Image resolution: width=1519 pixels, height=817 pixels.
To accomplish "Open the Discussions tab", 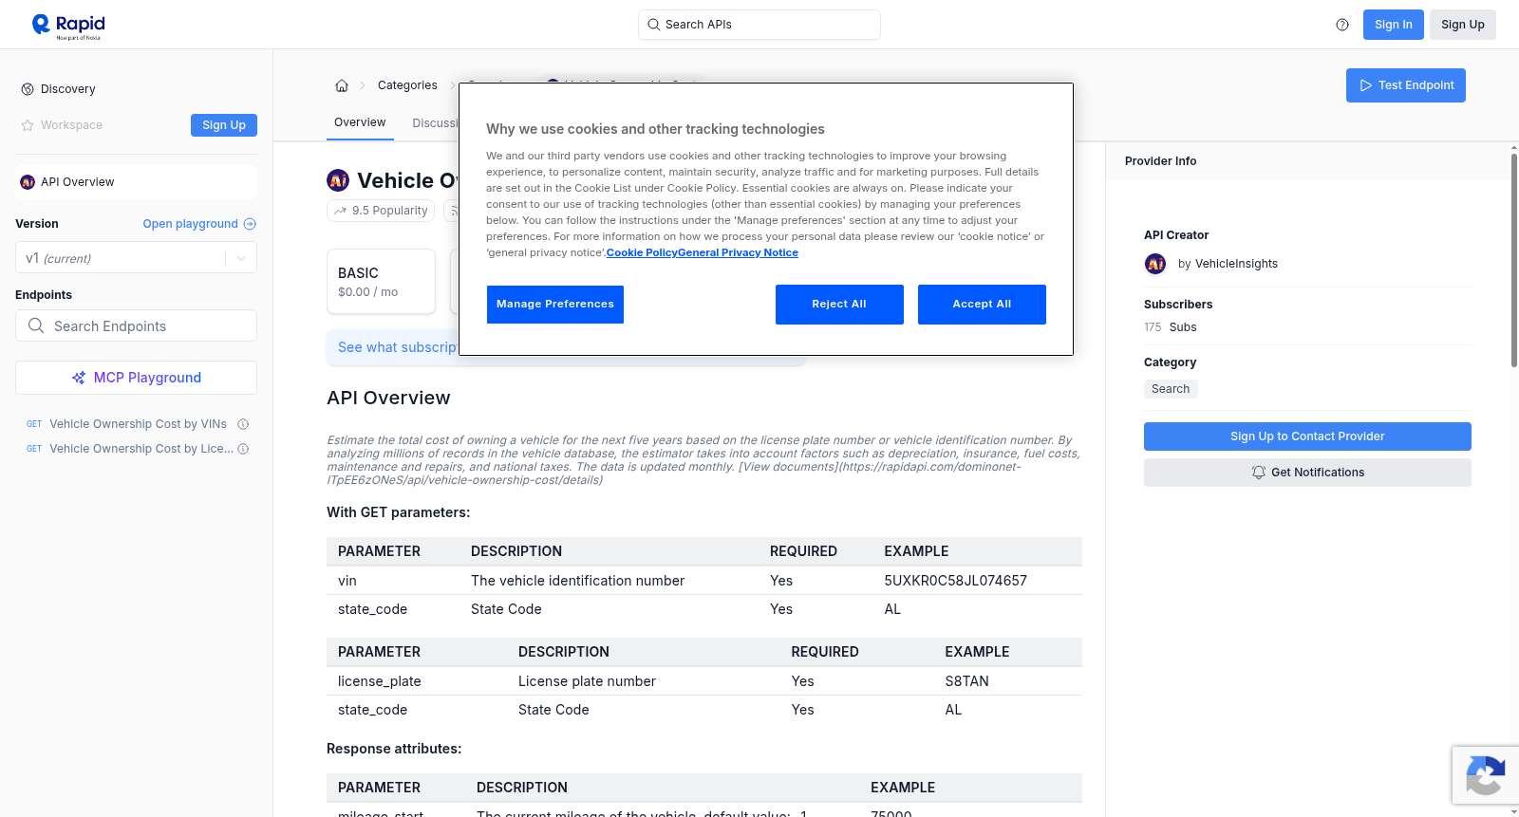I will click(435, 123).
